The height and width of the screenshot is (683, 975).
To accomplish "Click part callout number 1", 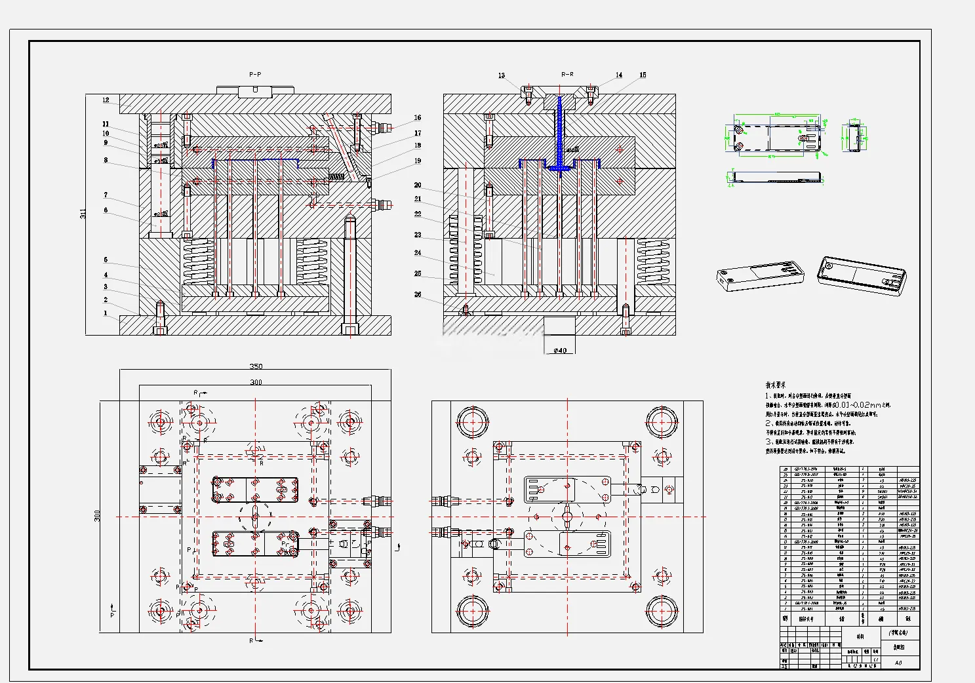I will tap(106, 313).
